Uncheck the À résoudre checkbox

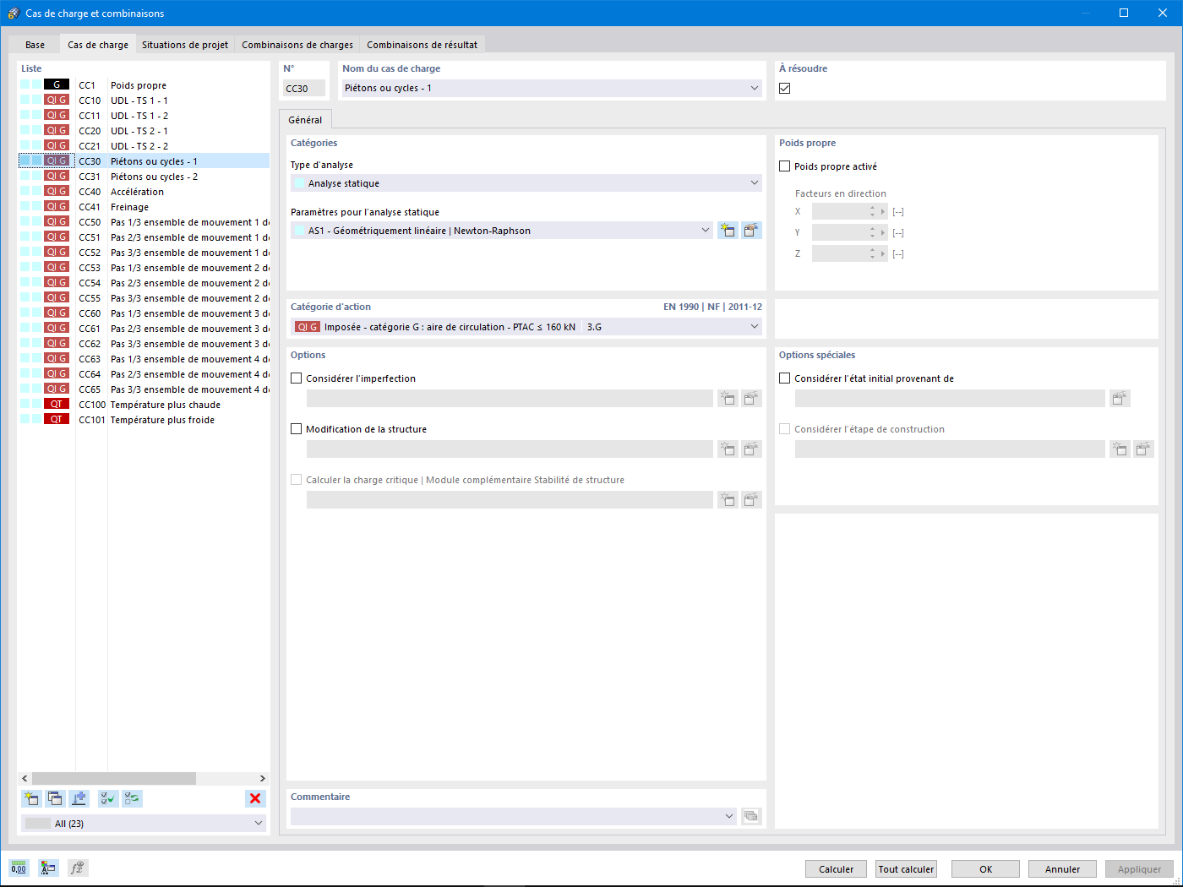(784, 87)
